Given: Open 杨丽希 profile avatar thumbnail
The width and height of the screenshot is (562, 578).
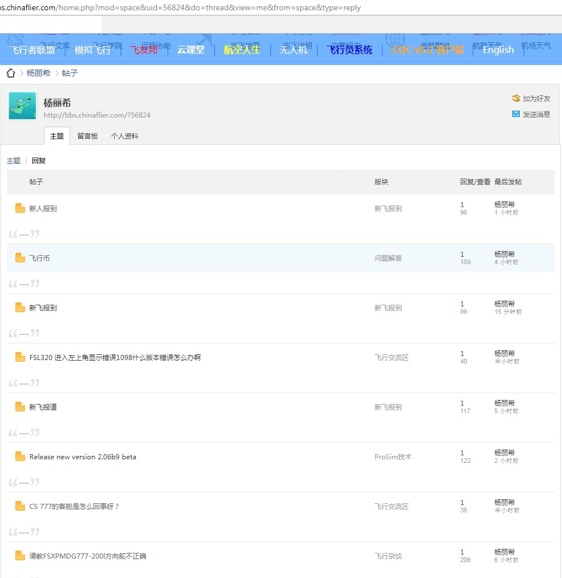Looking at the screenshot, I should tap(22, 106).
